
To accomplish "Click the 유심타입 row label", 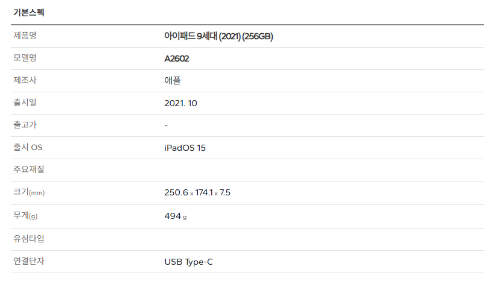I will pos(29,238).
